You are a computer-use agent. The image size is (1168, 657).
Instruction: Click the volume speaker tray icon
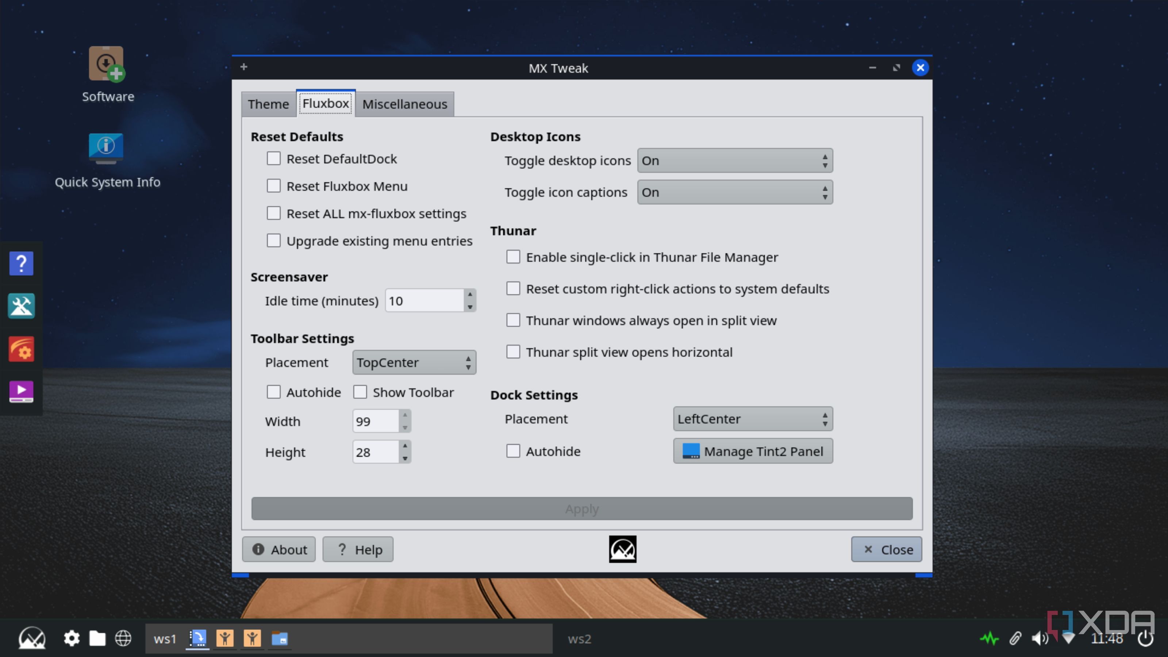click(1040, 638)
